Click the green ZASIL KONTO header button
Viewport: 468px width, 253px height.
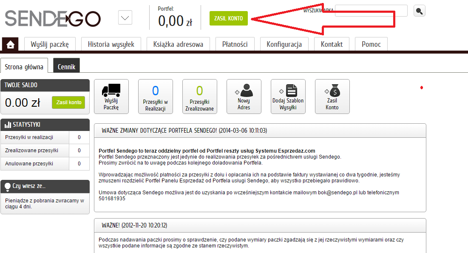tap(229, 18)
